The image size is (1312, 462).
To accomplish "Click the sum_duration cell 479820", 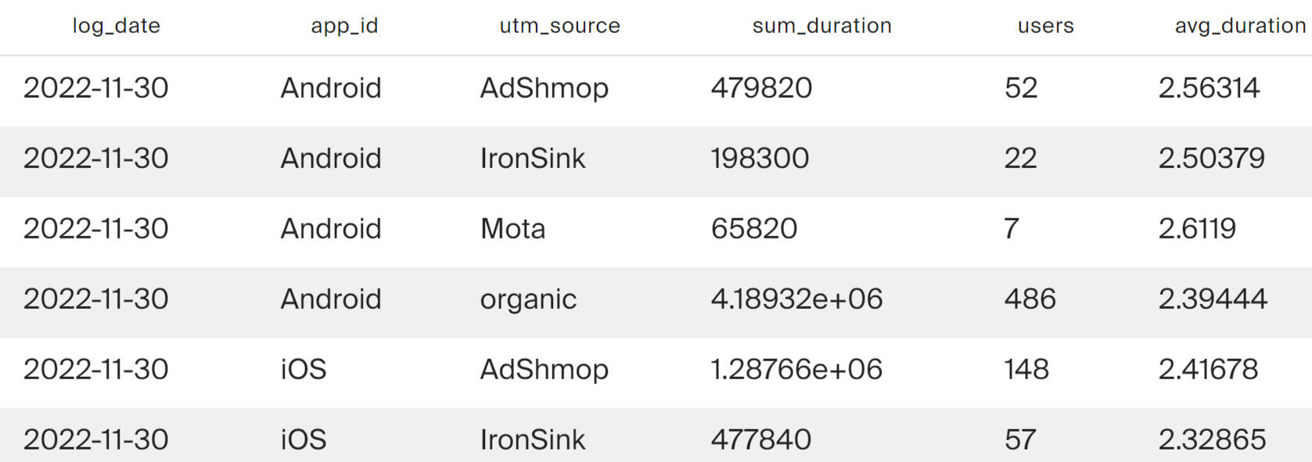I will click(x=761, y=88).
